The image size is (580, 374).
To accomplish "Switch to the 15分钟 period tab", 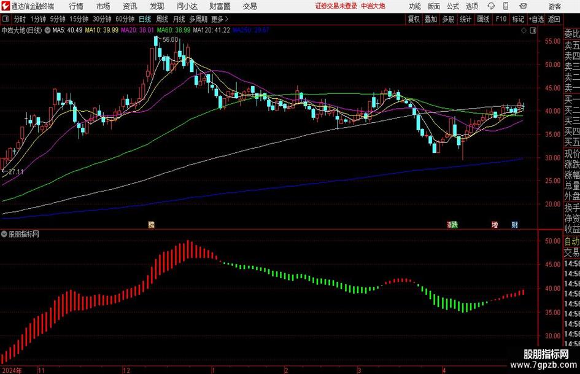I will tap(79, 19).
